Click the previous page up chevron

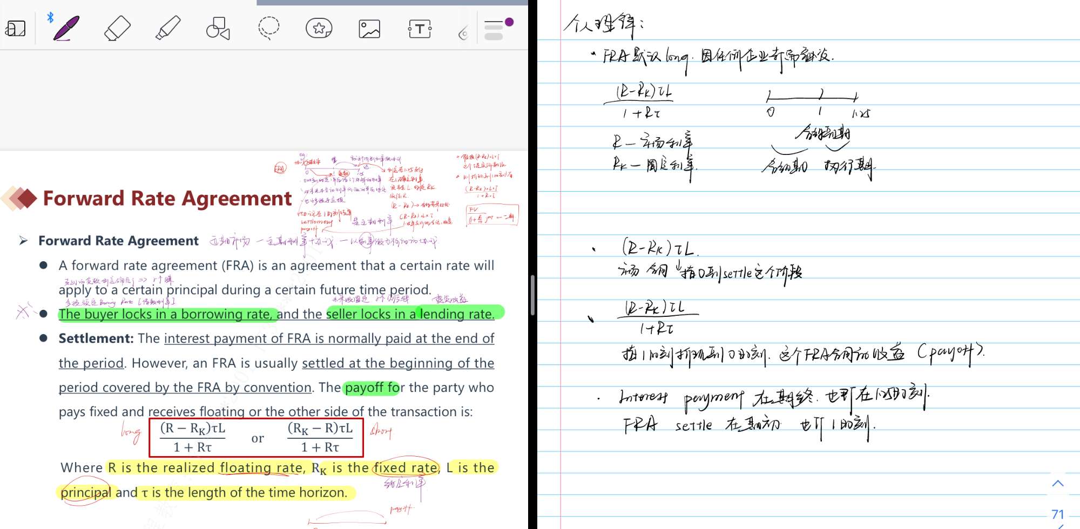tap(1058, 483)
